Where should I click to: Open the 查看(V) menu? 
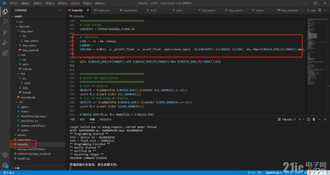click(50, 3)
